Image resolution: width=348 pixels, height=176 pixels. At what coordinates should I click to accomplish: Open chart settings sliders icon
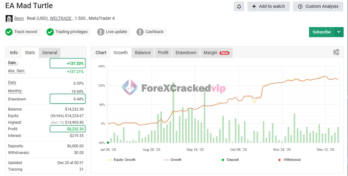pos(336,52)
